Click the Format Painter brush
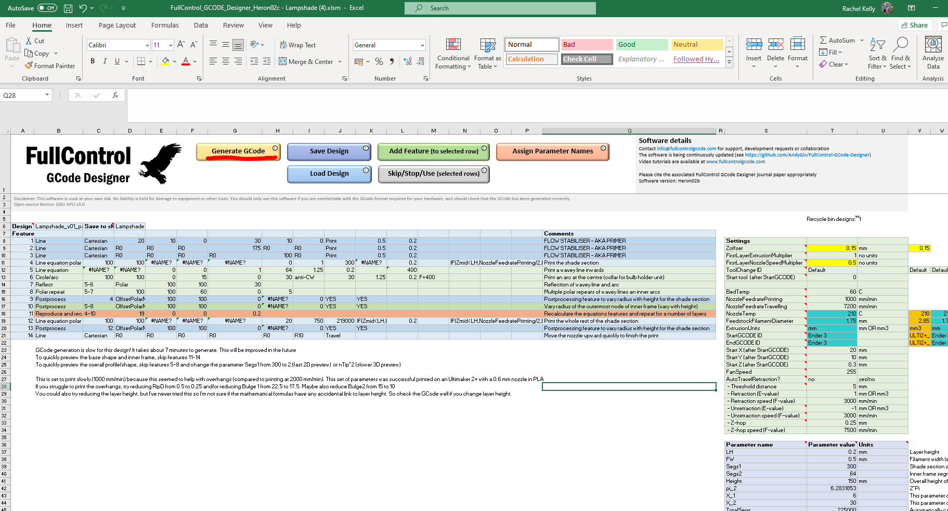This screenshot has width=948, height=511. point(29,66)
